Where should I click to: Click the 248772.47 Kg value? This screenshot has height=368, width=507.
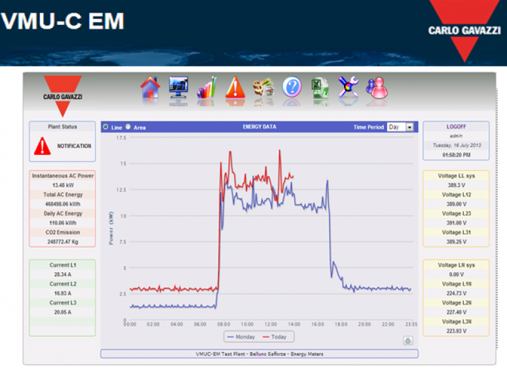coord(63,242)
